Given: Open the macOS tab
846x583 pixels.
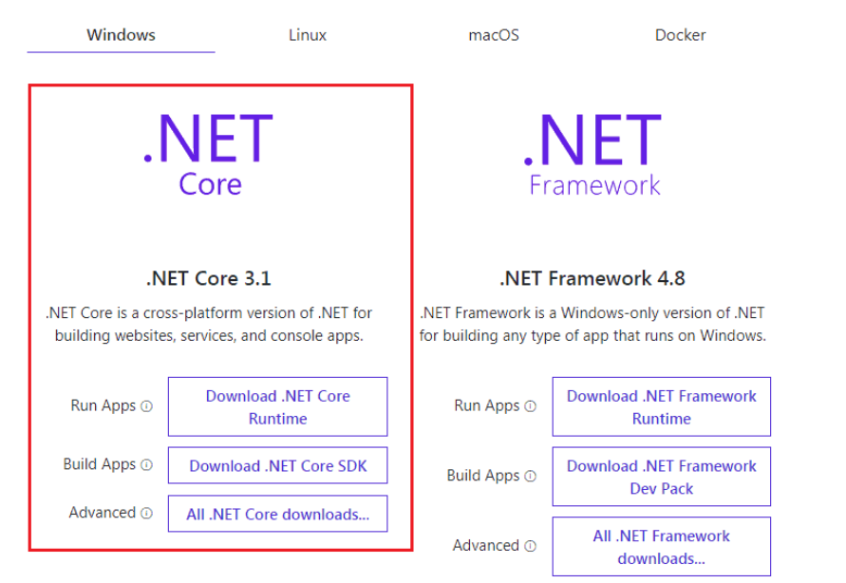Looking at the screenshot, I should click(494, 35).
